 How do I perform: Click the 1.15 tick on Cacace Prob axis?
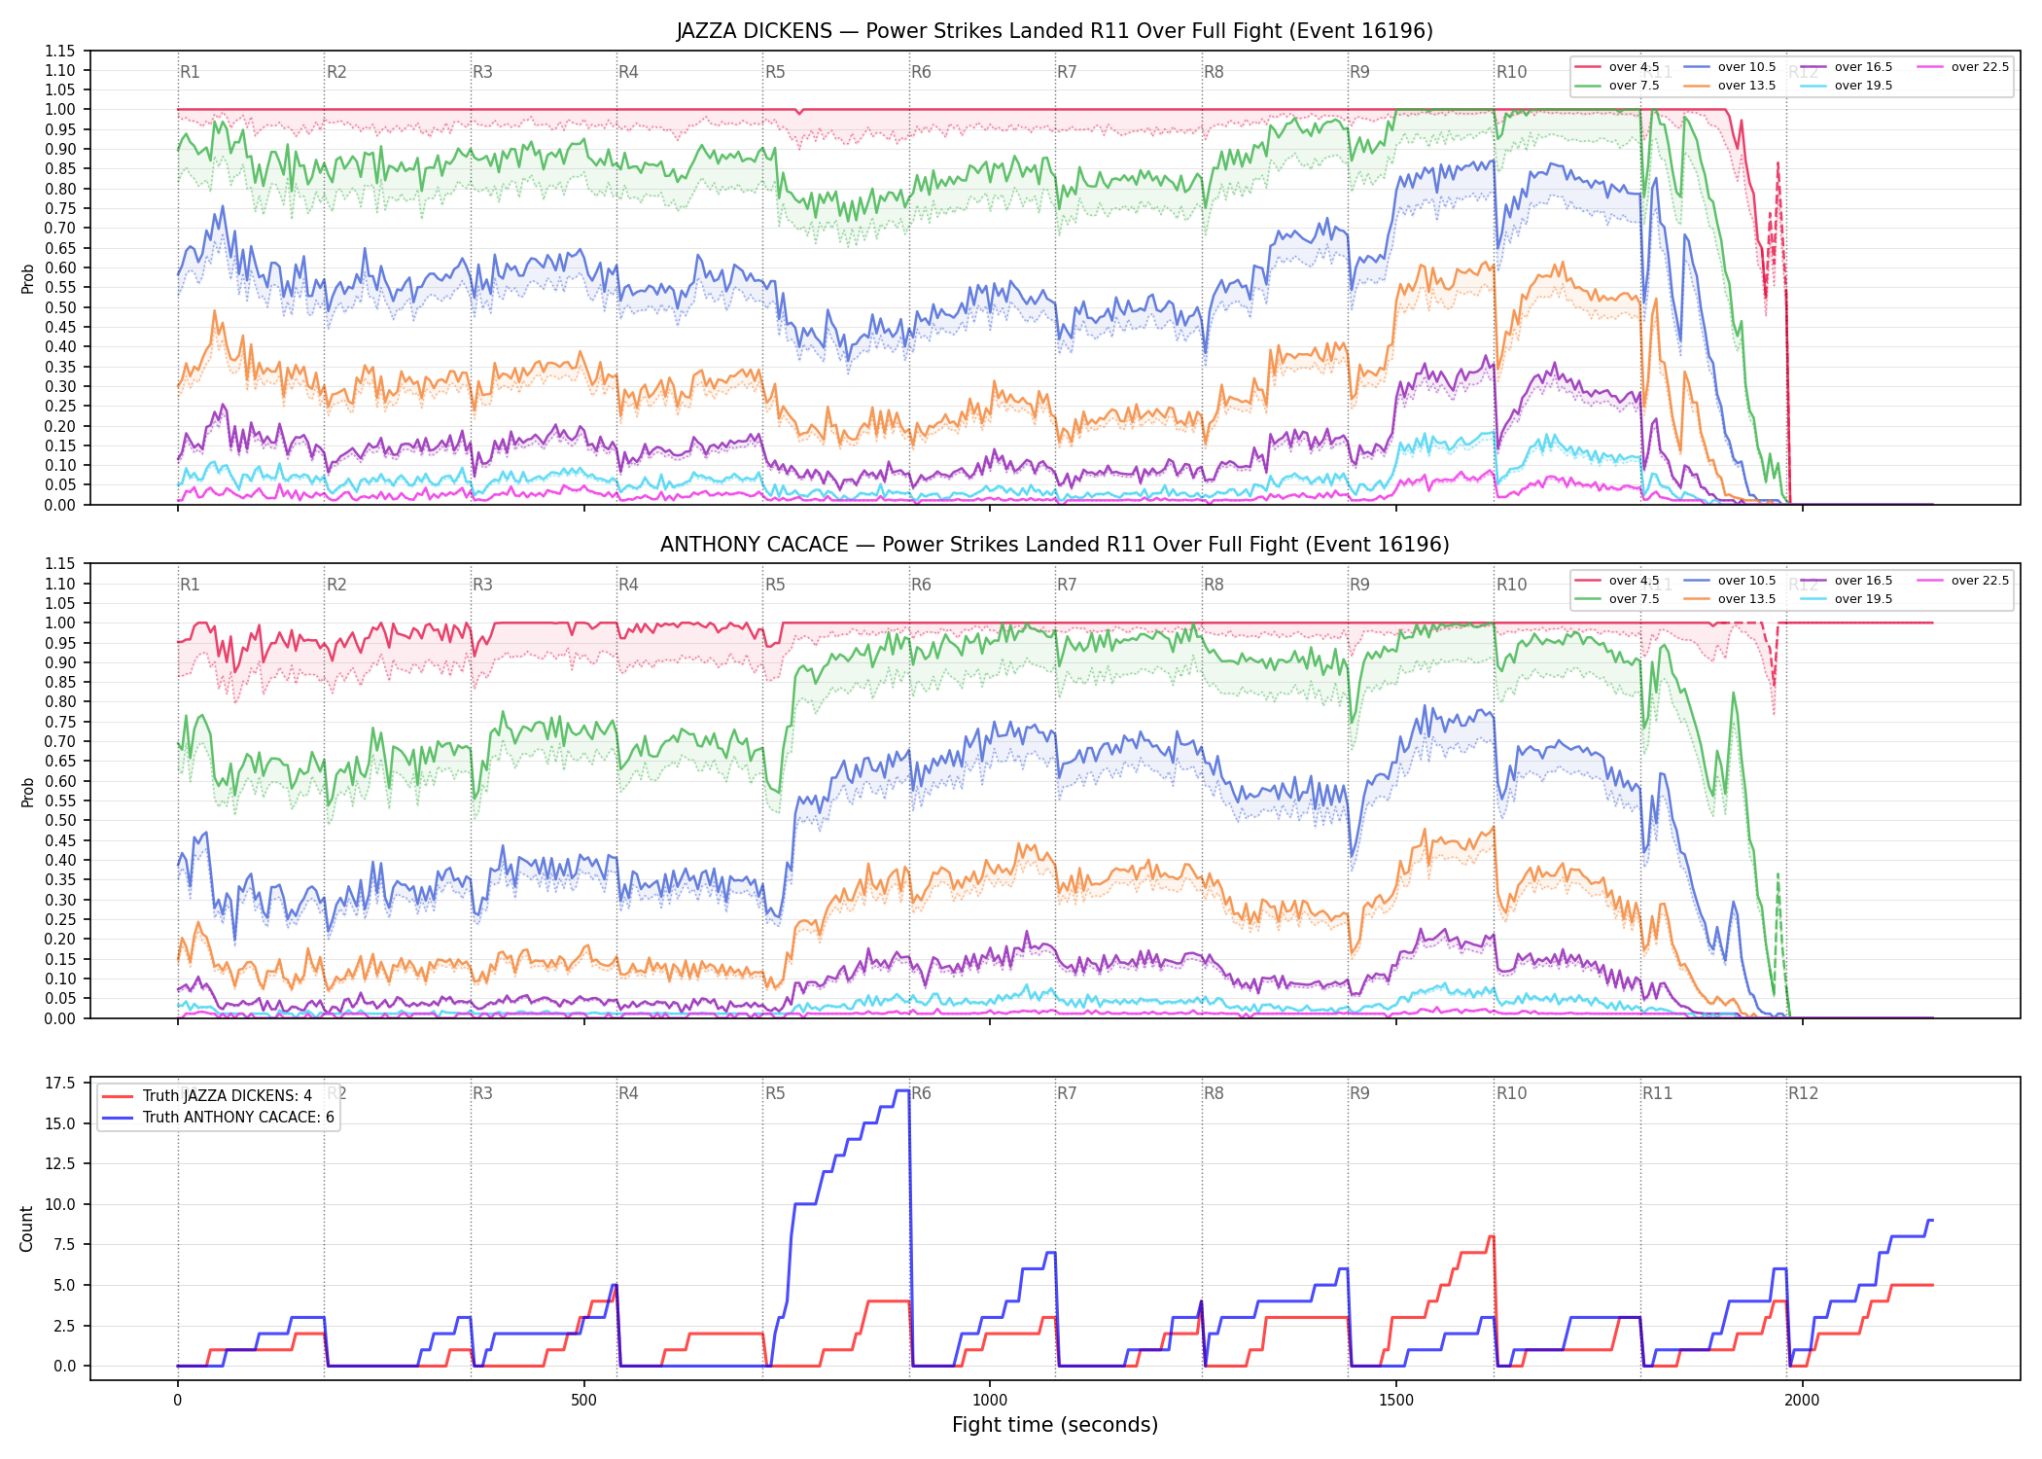[x=60, y=564]
